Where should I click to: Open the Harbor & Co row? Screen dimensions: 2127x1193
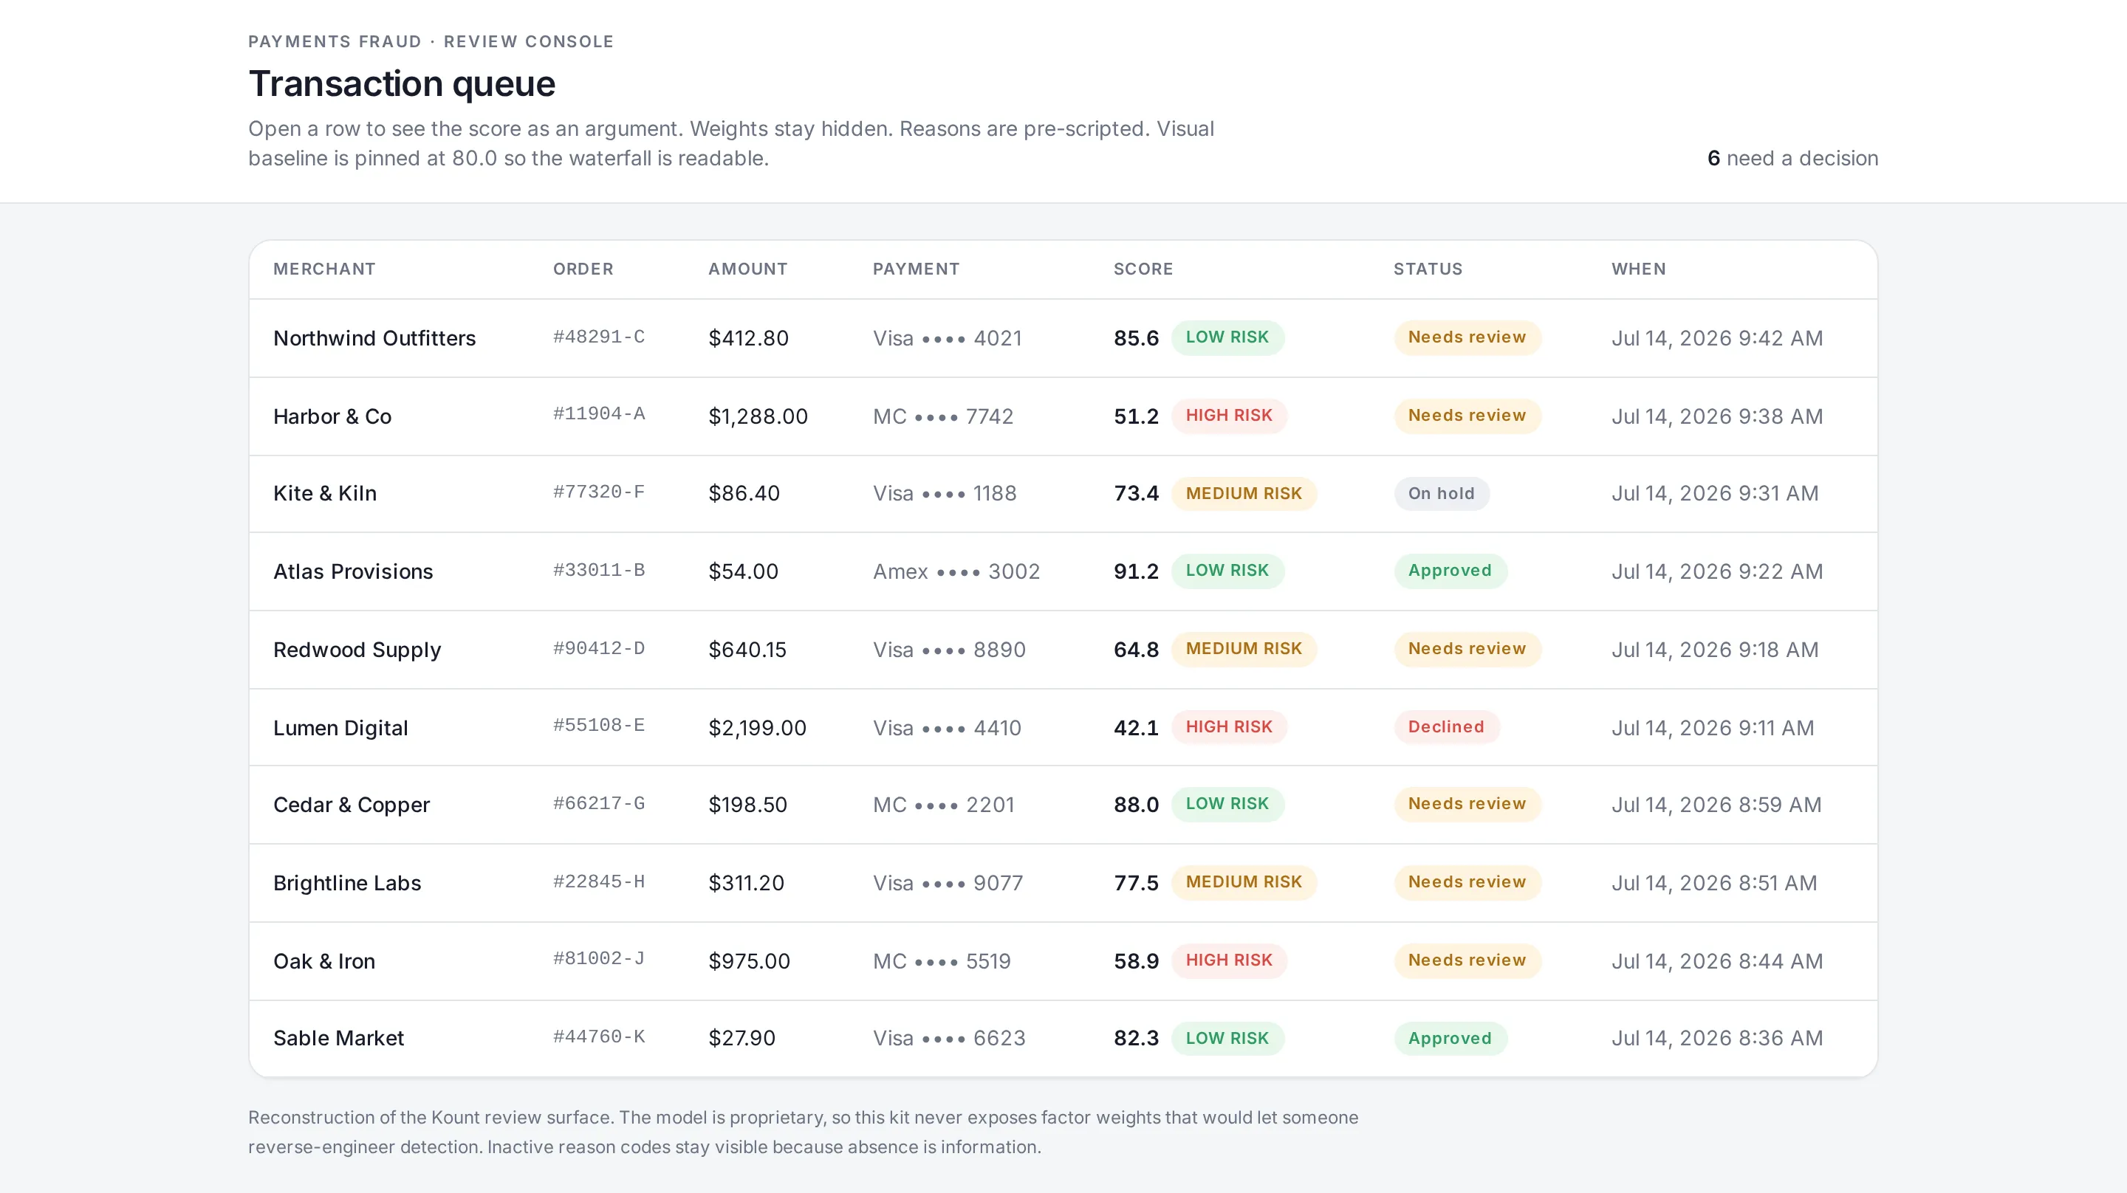(x=1063, y=416)
